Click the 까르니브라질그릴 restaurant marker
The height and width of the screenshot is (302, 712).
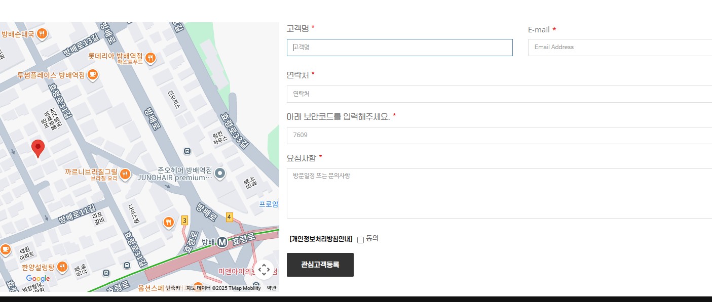[125, 175]
